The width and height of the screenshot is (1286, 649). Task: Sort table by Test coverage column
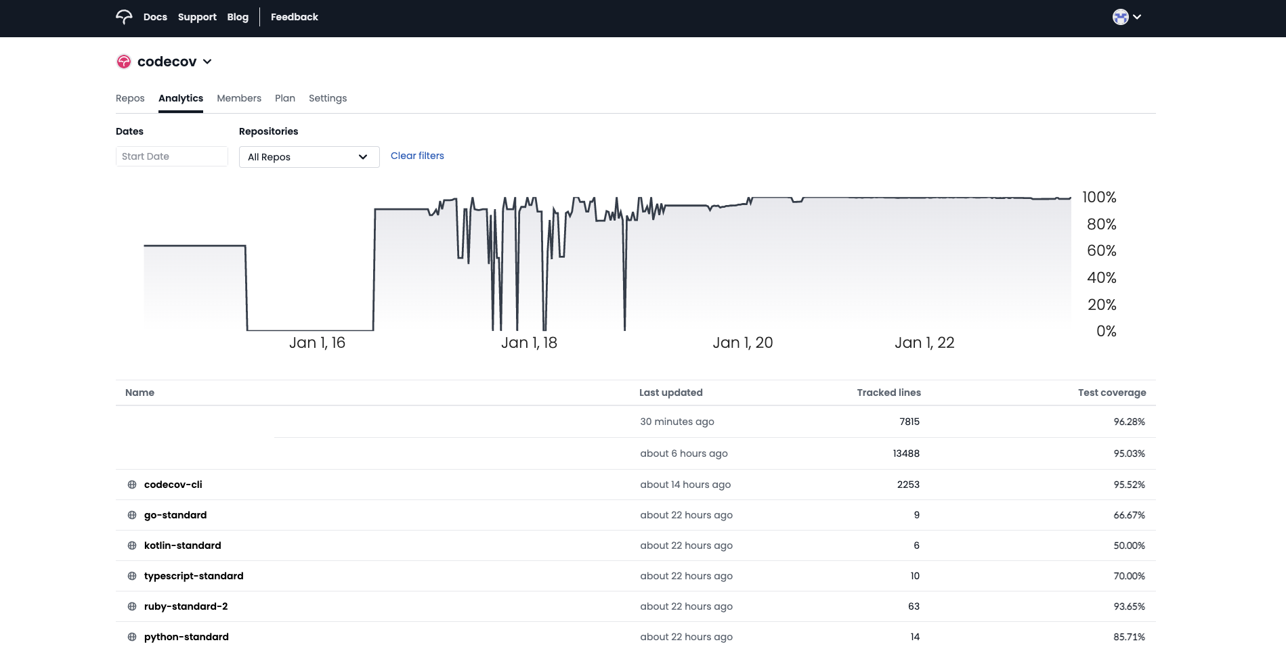(1112, 393)
